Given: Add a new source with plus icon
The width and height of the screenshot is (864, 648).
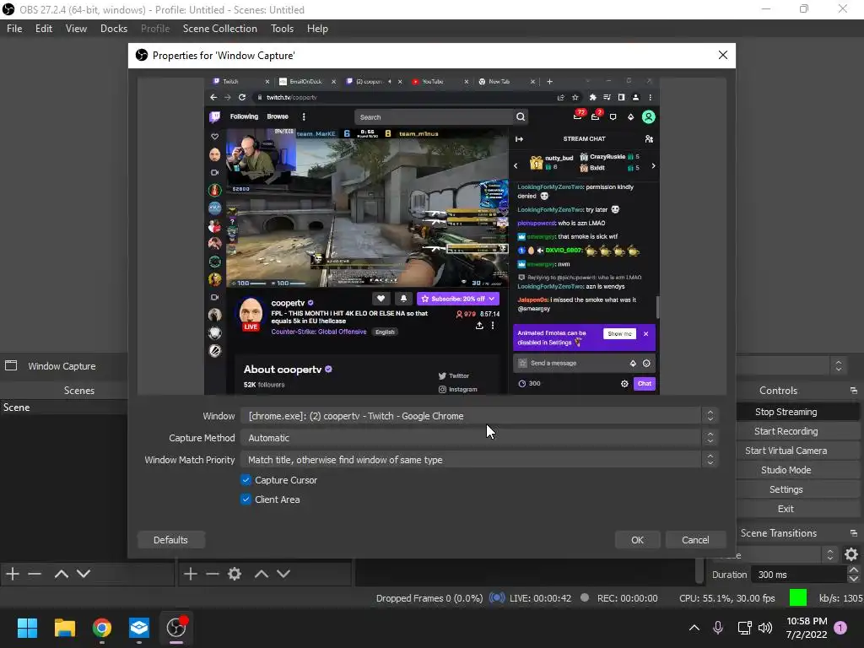Looking at the screenshot, I should click(x=190, y=574).
